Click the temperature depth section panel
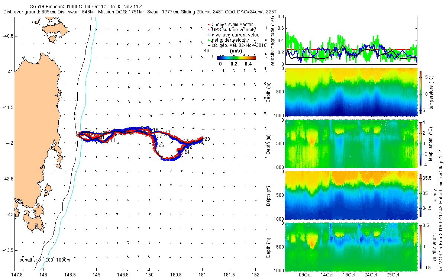This screenshot has height=279, width=446. click(351, 92)
